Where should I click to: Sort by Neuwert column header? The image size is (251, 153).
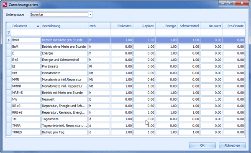click(211, 26)
